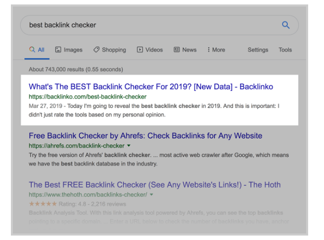Click the Shopping tag icon
The height and width of the screenshot is (240, 324).
96,50
